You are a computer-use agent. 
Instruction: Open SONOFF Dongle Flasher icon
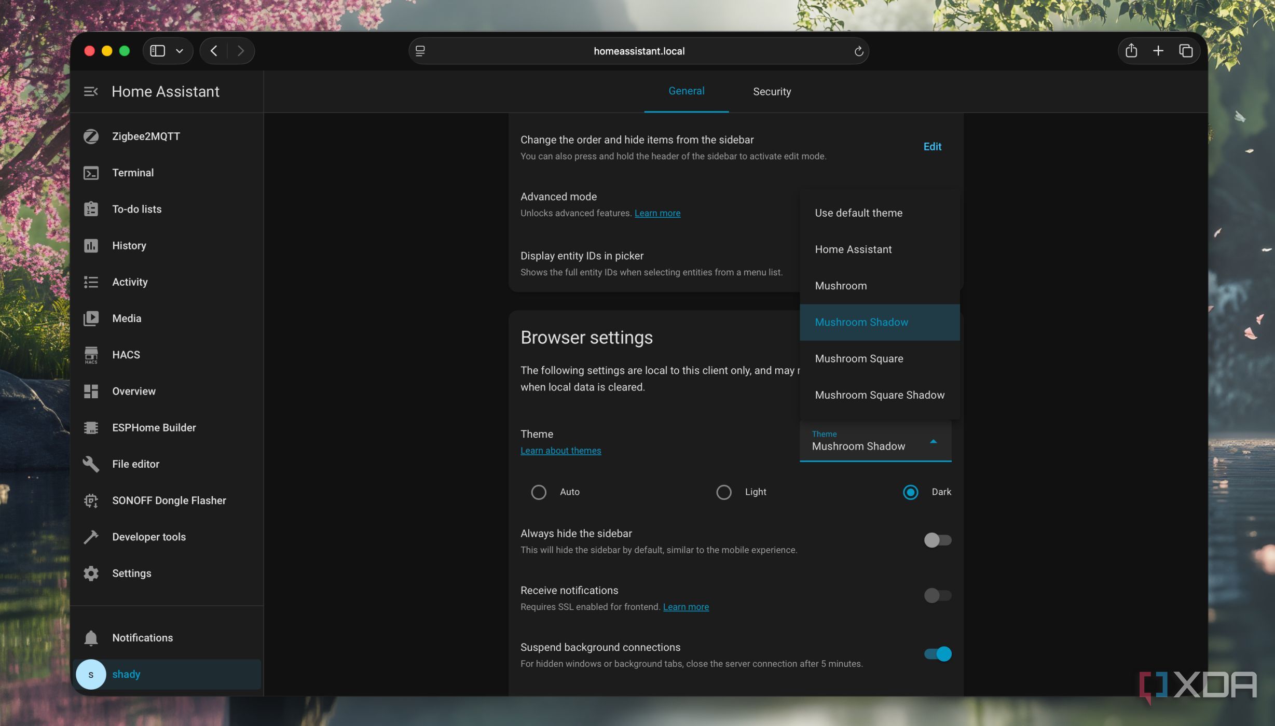pyautogui.click(x=91, y=500)
